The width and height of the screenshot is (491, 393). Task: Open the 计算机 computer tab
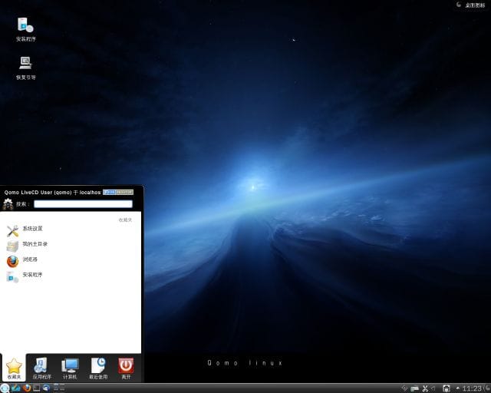coord(70,368)
